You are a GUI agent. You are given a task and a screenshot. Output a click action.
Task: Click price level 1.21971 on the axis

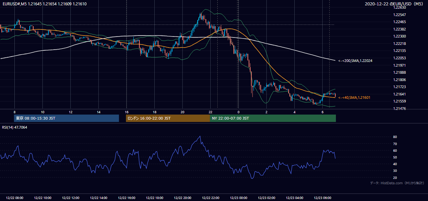400,65
